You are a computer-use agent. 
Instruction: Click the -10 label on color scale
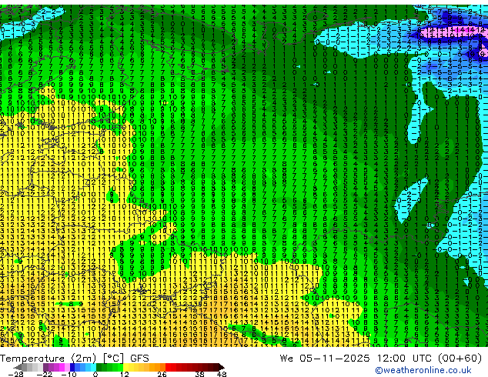point(69,374)
